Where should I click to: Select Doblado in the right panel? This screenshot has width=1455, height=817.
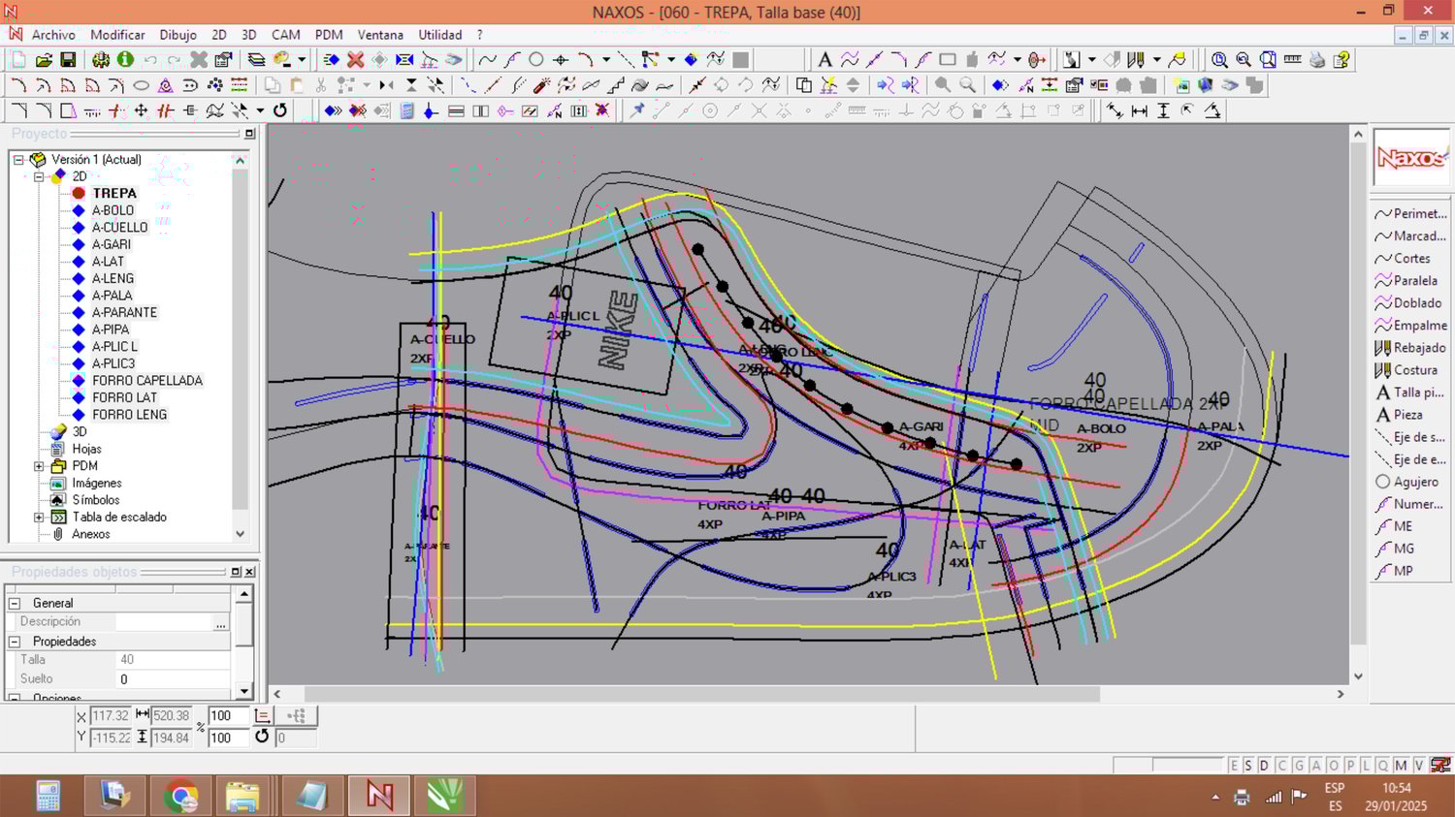pyautogui.click(x=1410, y=303)
